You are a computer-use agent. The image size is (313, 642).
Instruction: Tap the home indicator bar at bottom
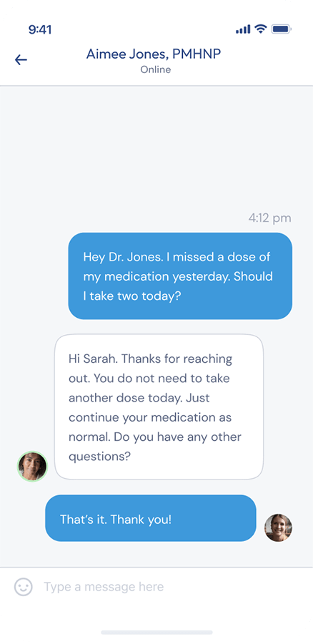(156, 632)
